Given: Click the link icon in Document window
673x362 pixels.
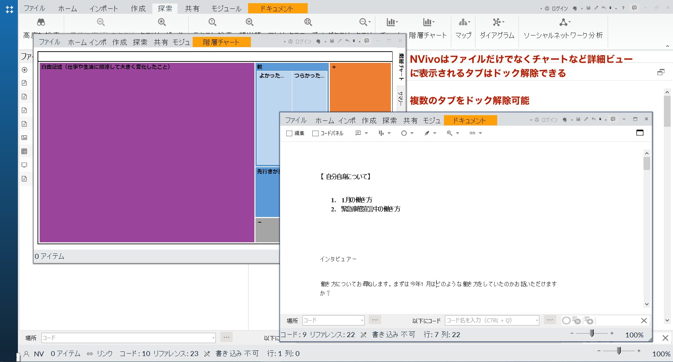Looking at the screenshot, I should coord(472,133).
